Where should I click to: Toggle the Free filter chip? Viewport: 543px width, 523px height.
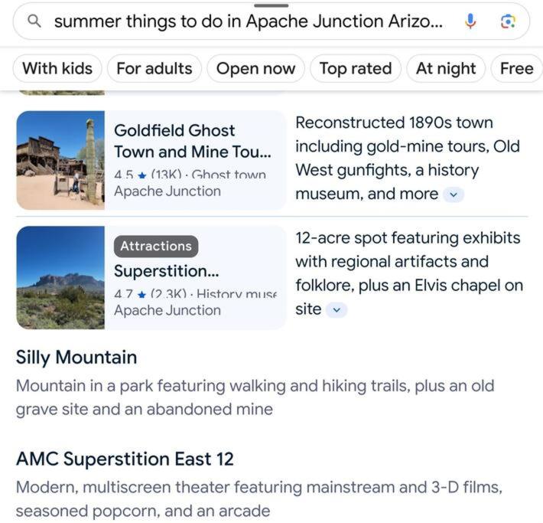pyautogui.click(x=516, y=68)
